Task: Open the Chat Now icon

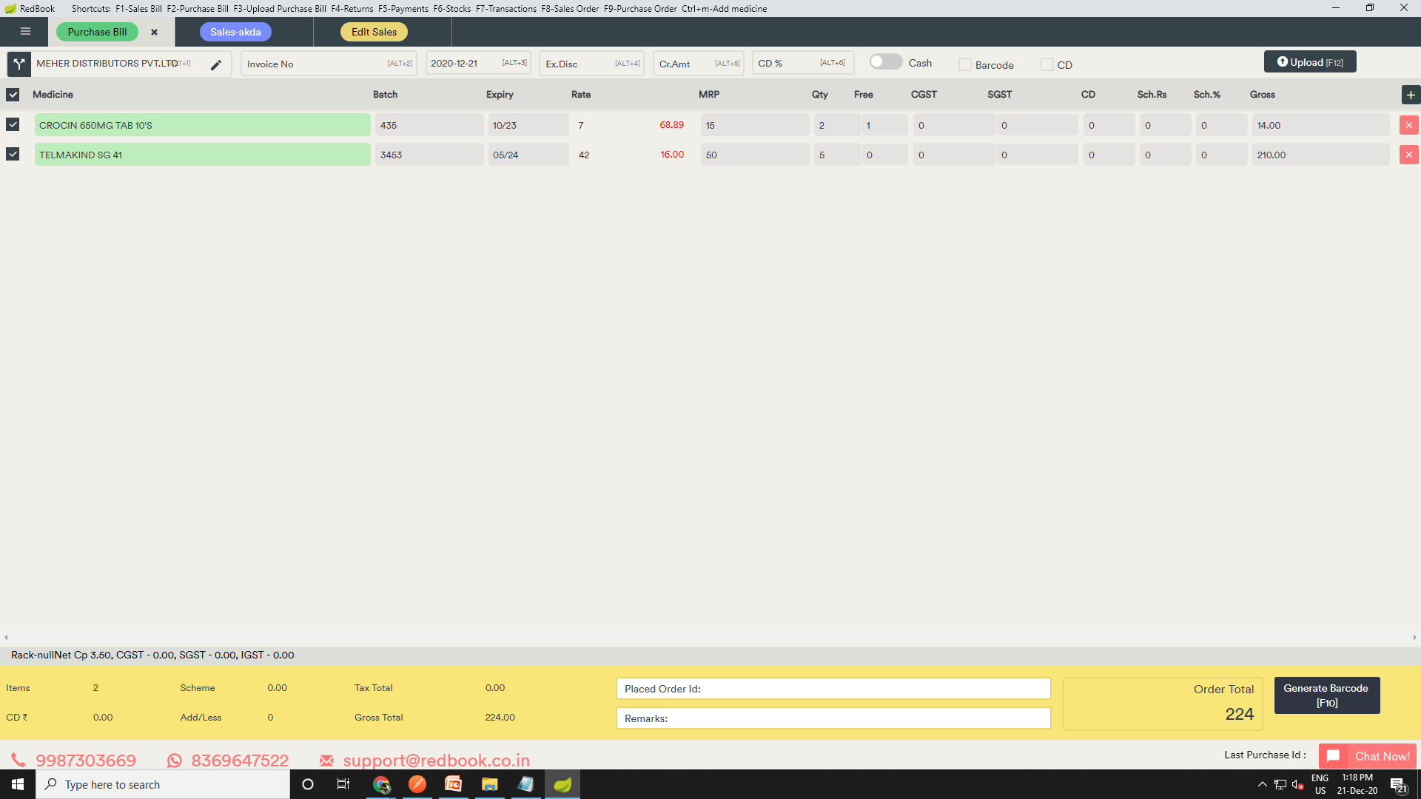Action: pos(1333,756)
